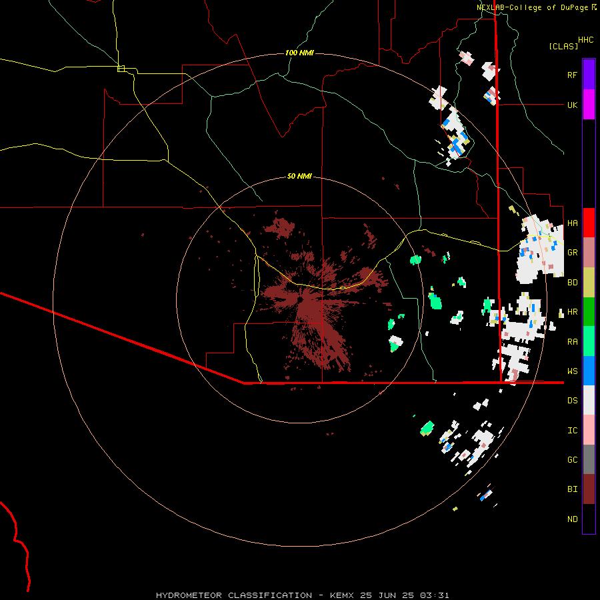The height and width of the screenshot is (600, 600).
Task: Click the GC legend label
Action: pyautogui.click(x=572, y=459)
